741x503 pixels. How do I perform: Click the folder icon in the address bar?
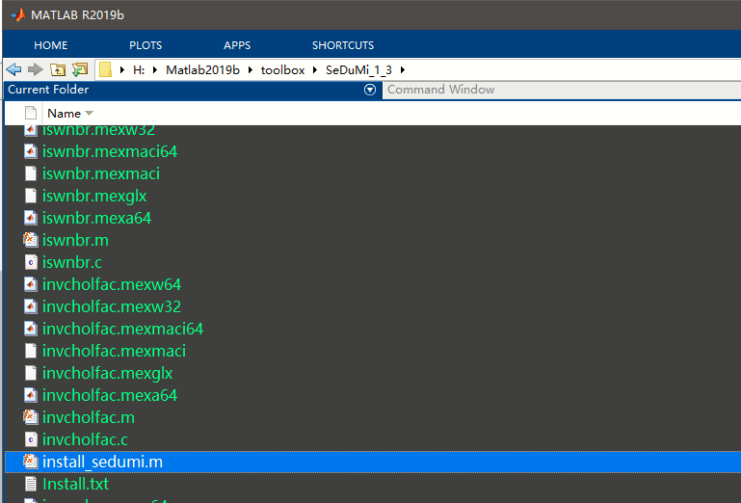point(105,70)
